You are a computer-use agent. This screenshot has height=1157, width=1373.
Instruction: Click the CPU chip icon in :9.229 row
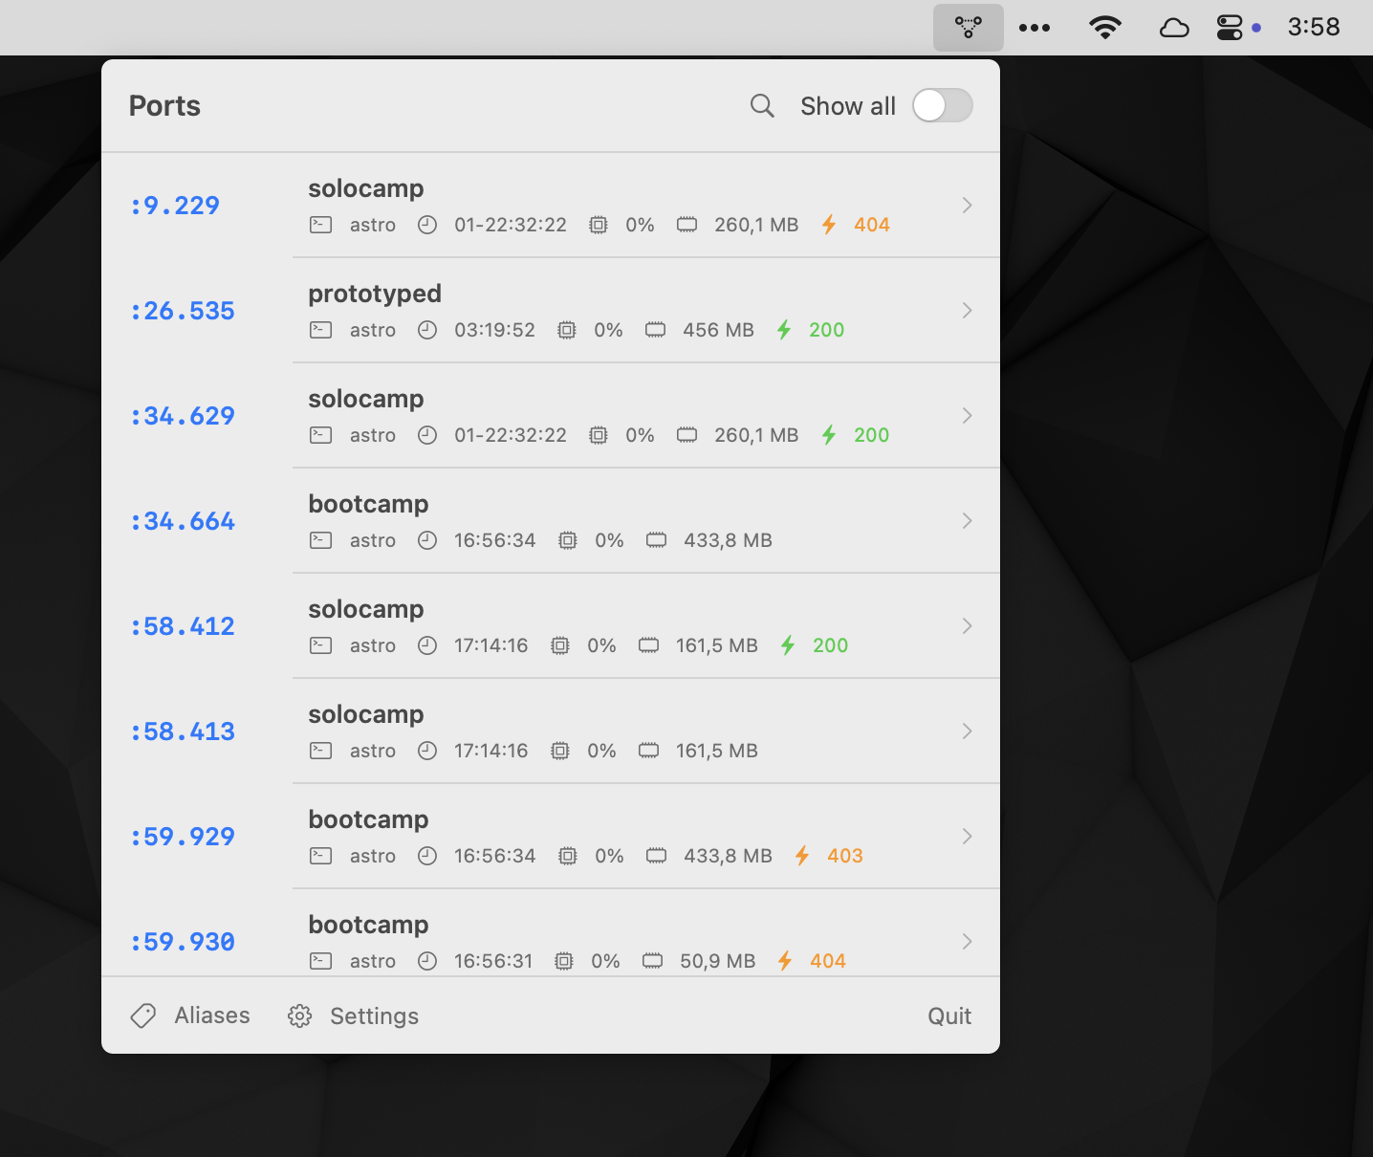(599, 225)
